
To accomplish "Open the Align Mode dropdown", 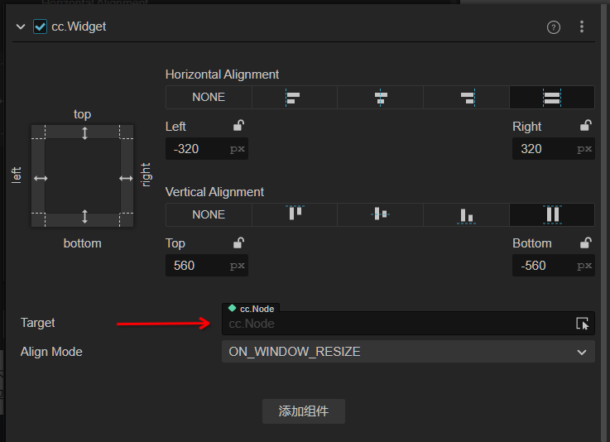I will [408, 352].
